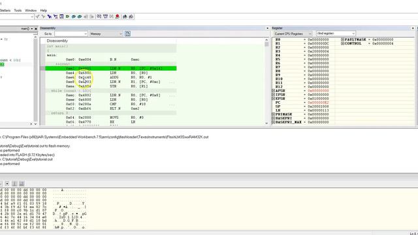Open the memory window context menu arrow

click(7, 183)
